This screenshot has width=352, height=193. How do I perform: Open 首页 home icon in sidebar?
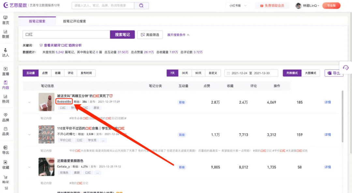coord(6,18)
